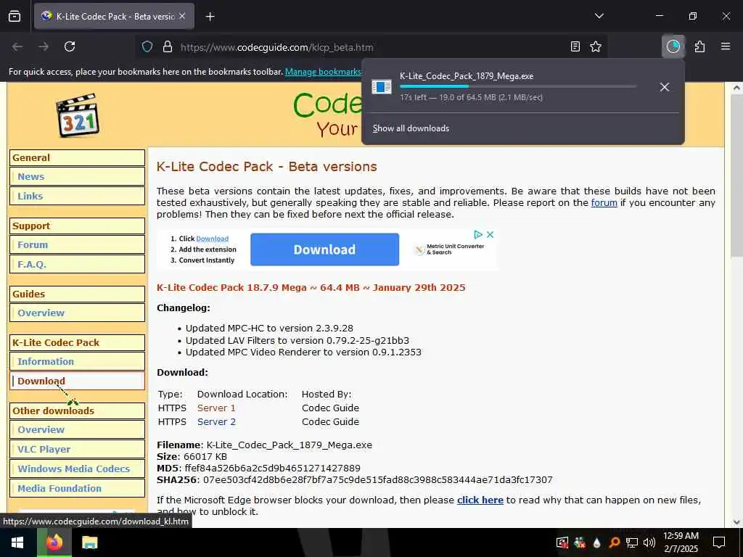743x557 pixels.
Task: Open the Windows Start menu
Action: click(17, 542)
